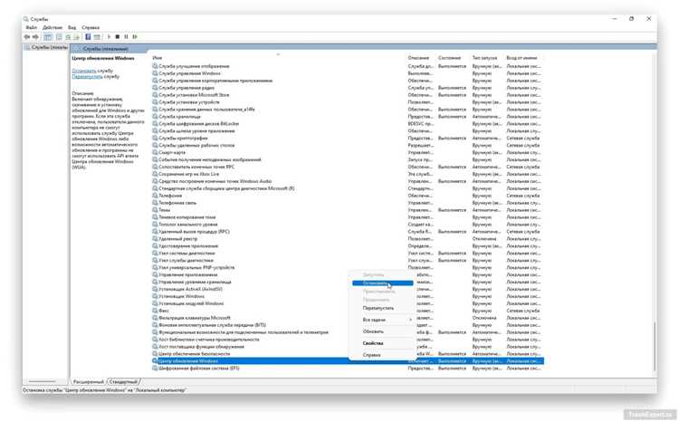Image resolution: width=679 pixels, height=422 pixels.
Task: Select the highlighted Центр обновления Windows row
Action: click(x=347, y=361)
